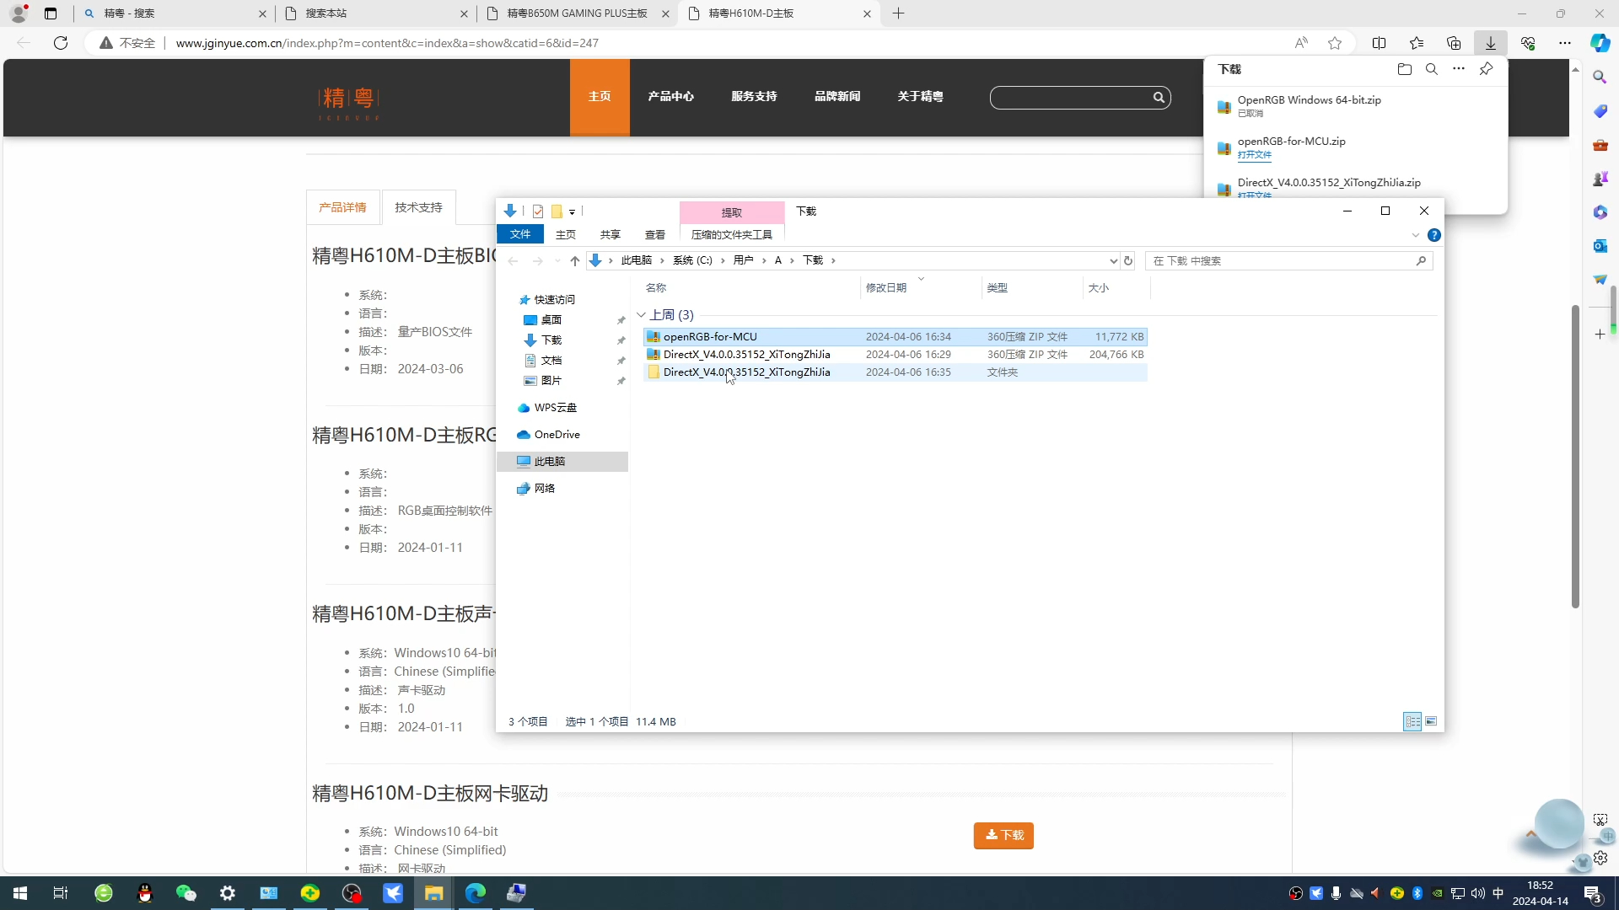Click 产品中心 in site navigation
Screen dimensions: 1619x910
click(x=670, y=97)
